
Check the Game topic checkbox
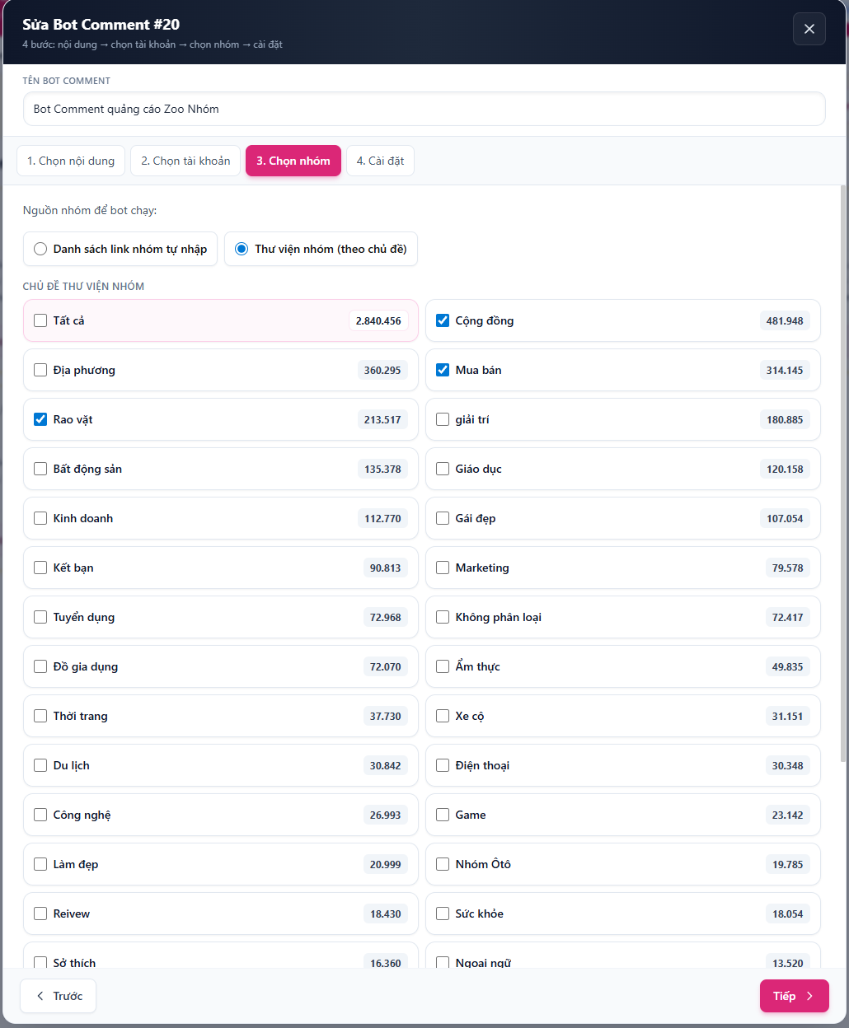[x=443, y=815]
